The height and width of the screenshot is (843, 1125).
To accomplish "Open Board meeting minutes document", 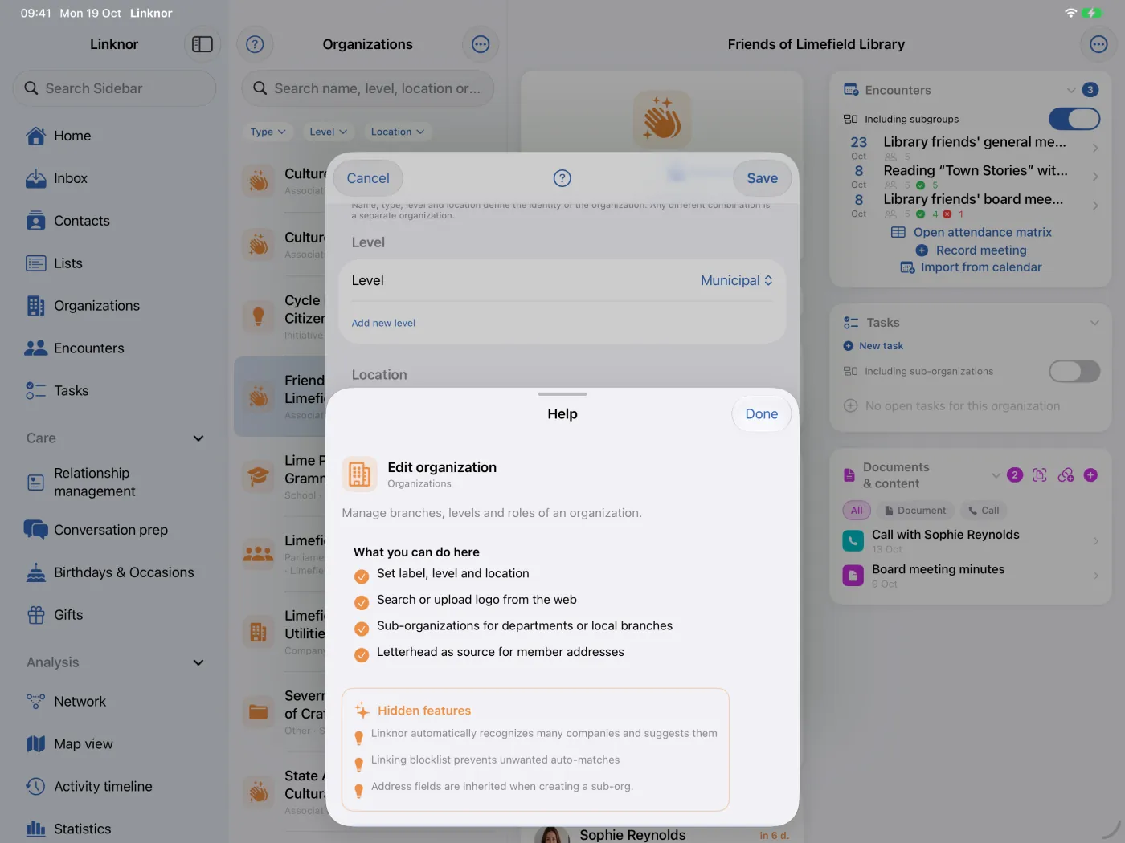I will [x=971, y=576].
